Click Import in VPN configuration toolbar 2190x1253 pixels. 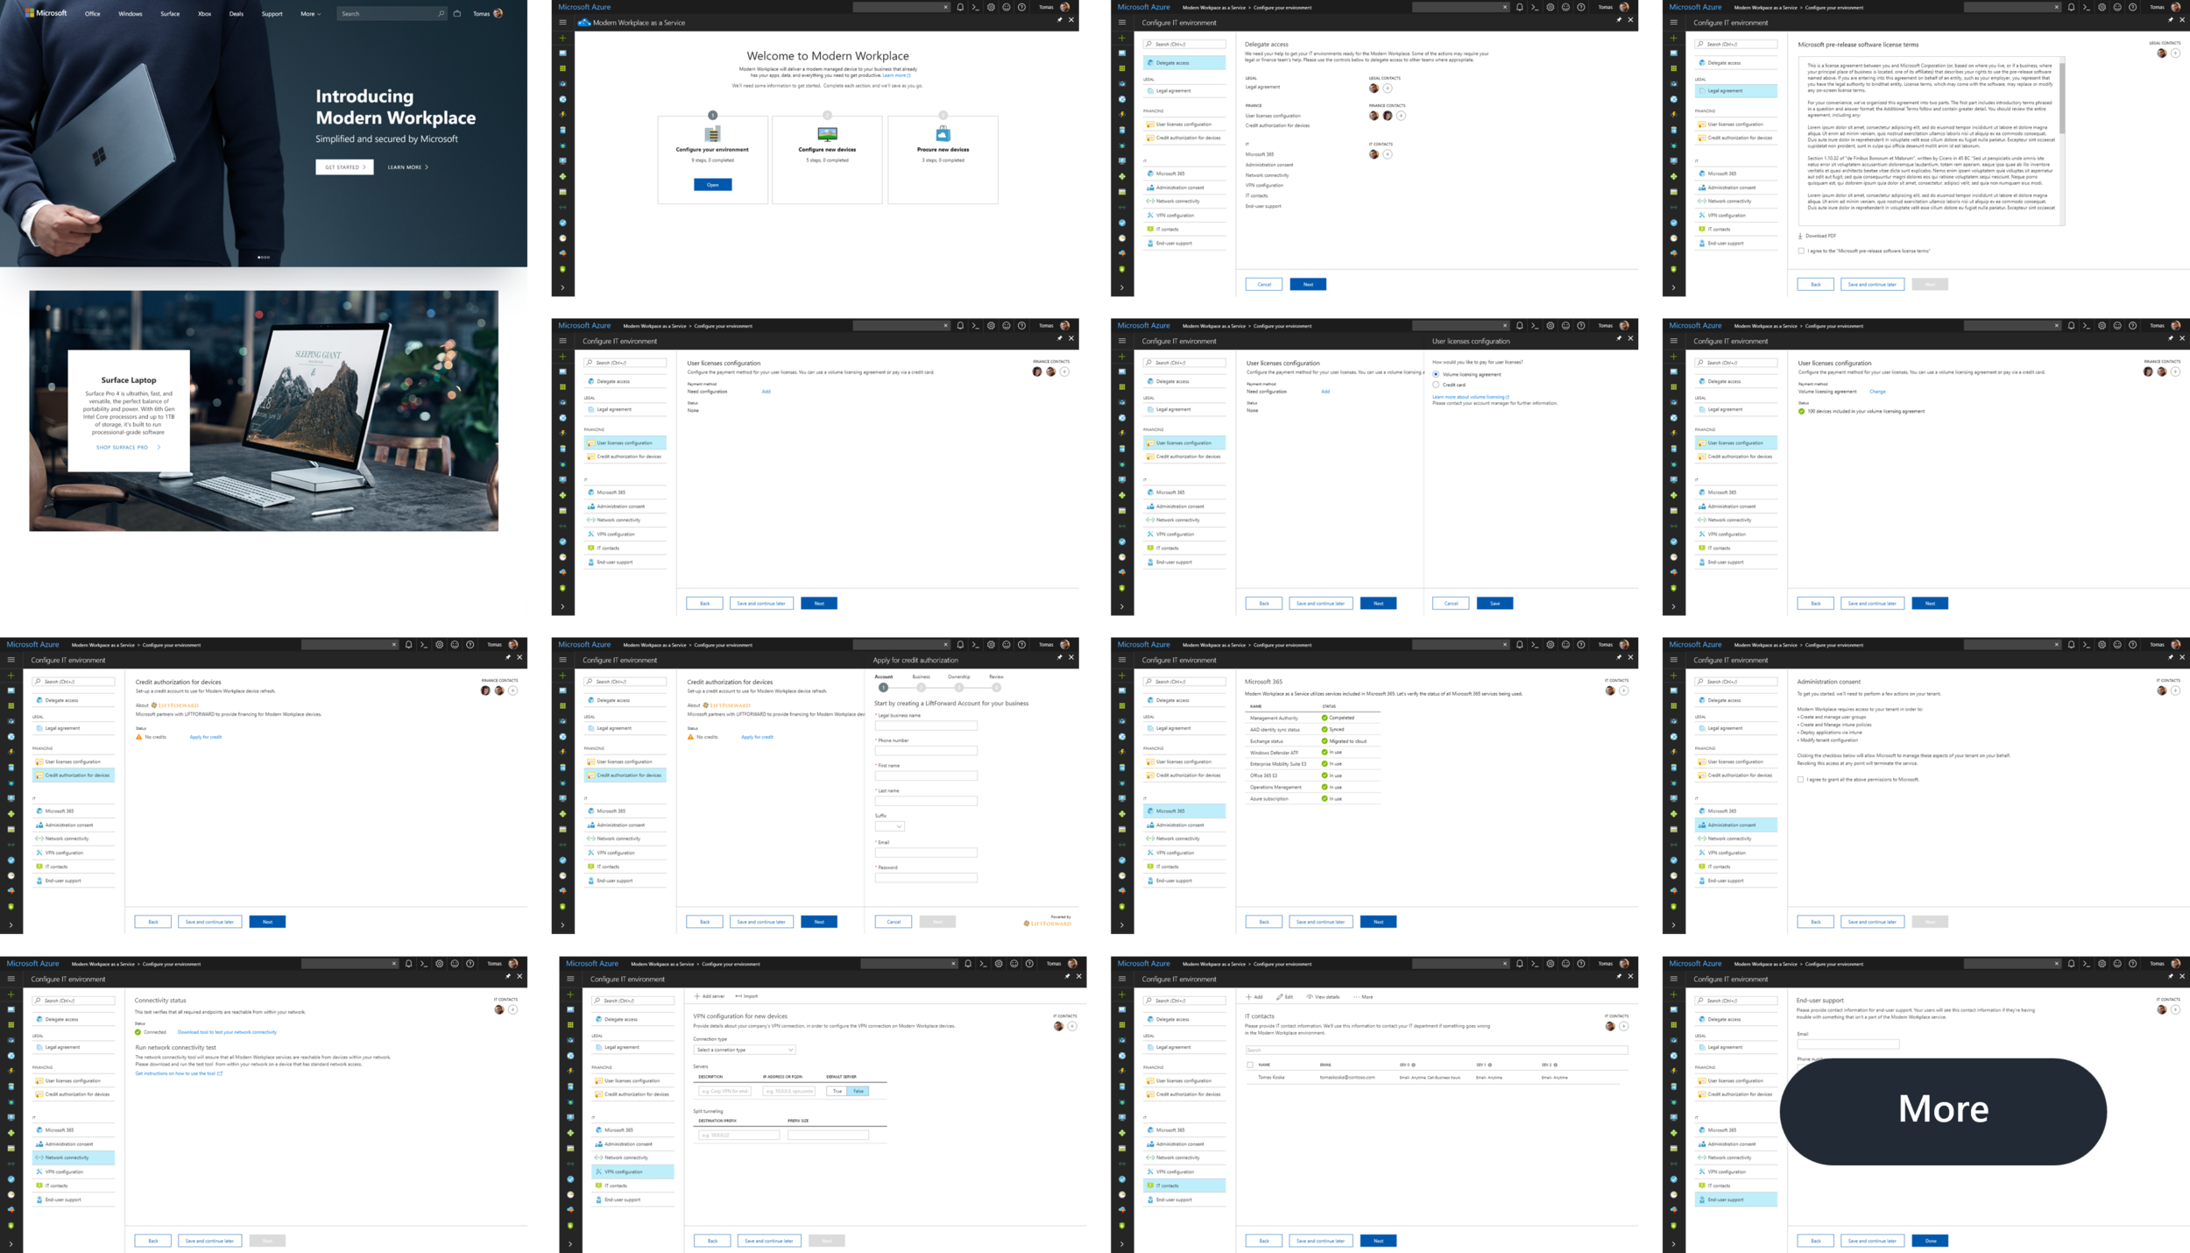[747, 996]
